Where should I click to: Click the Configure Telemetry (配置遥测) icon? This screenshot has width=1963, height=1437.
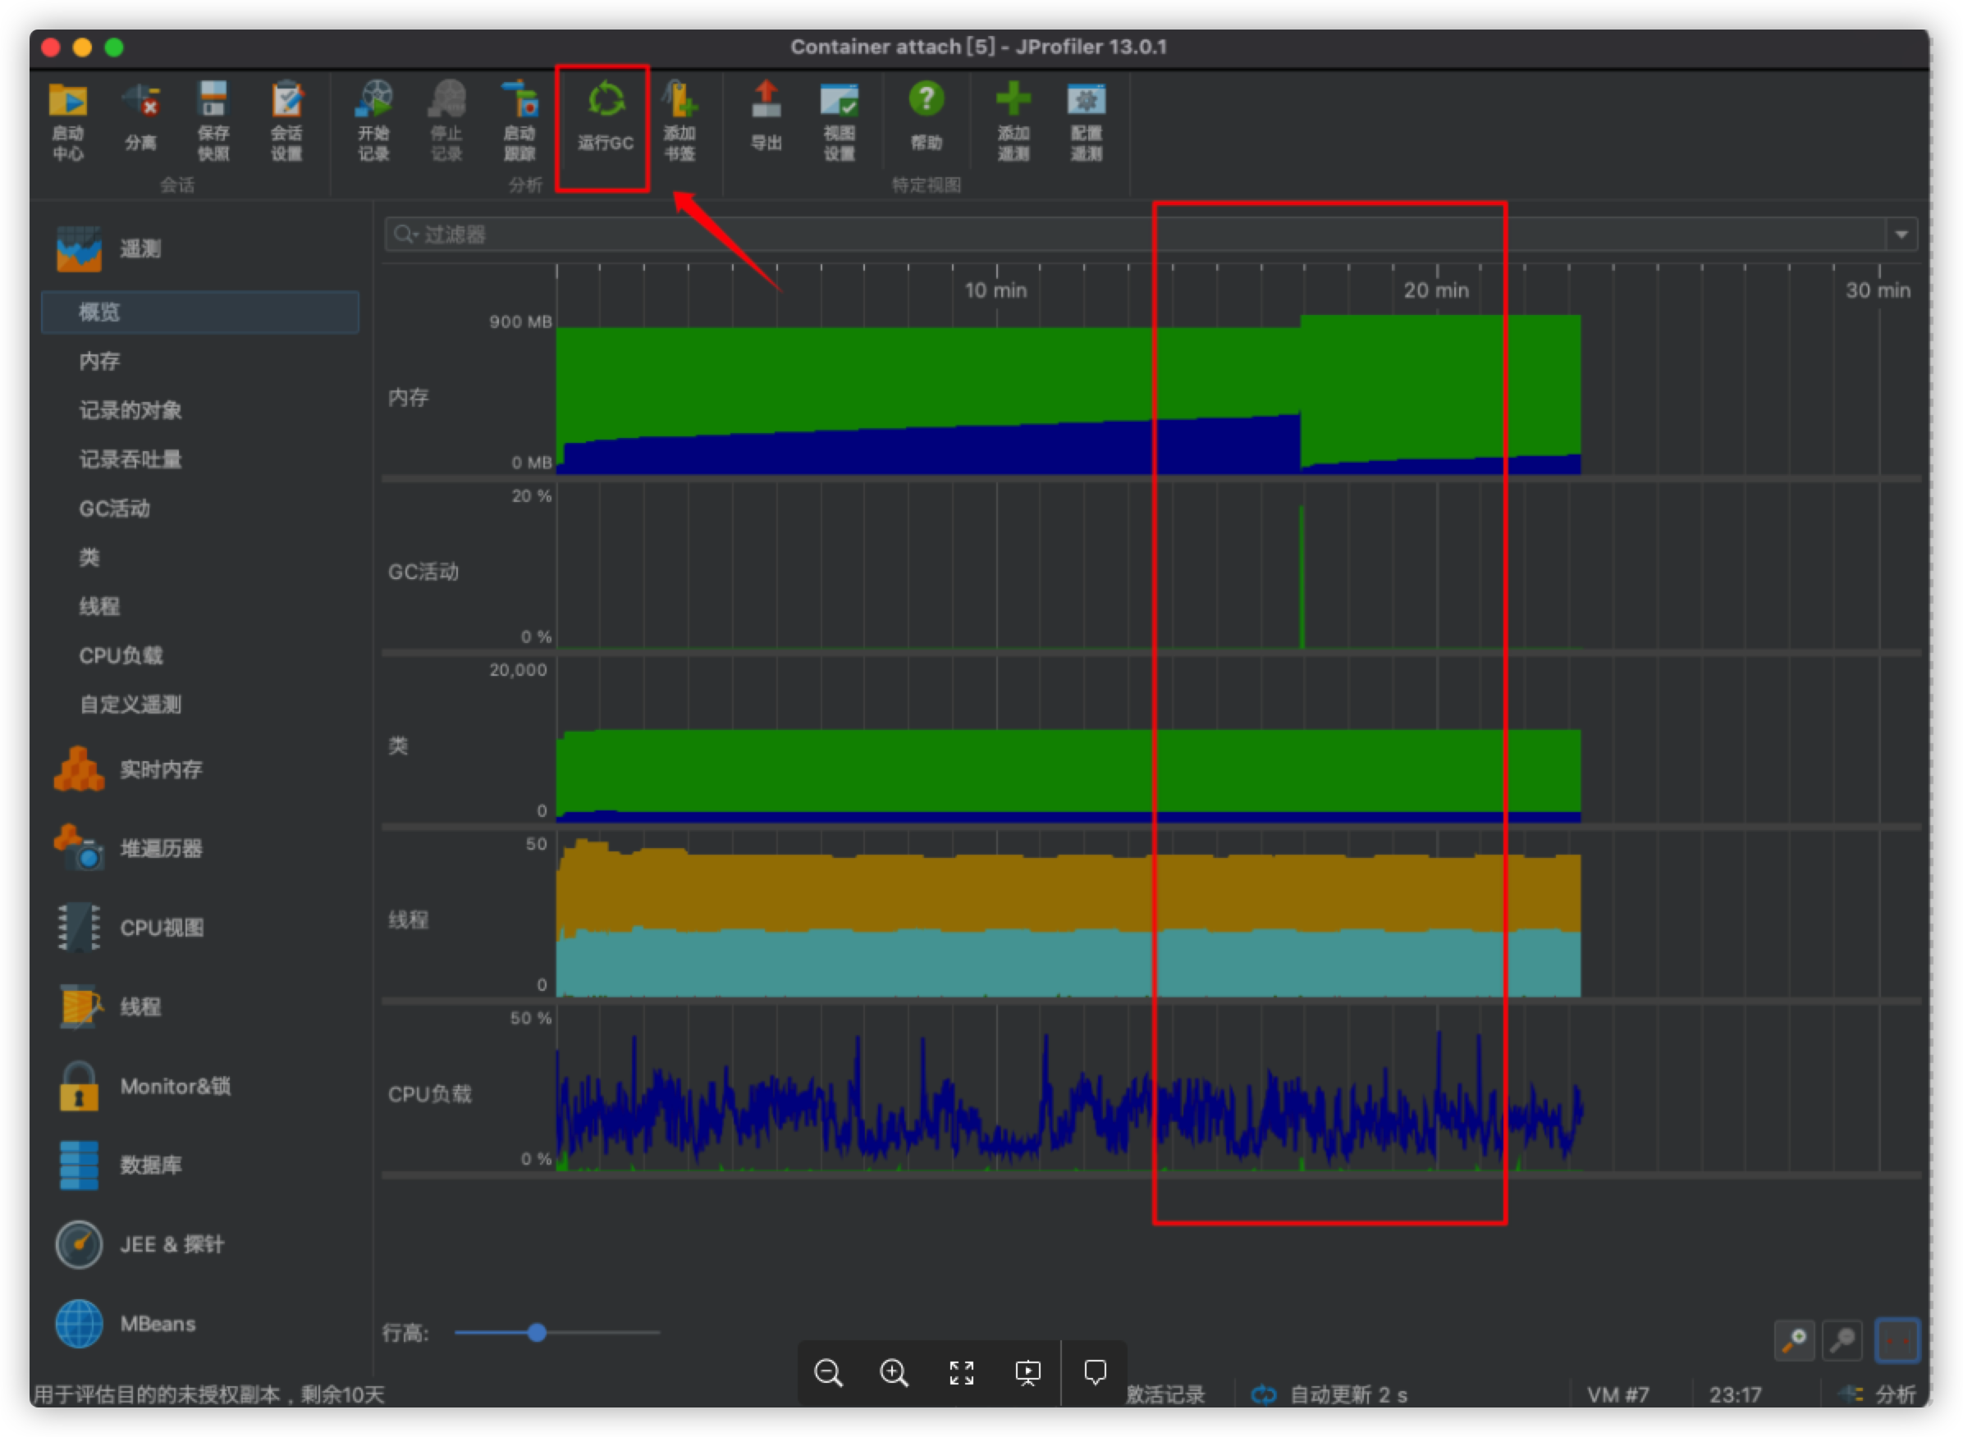tap(1086, 101)
